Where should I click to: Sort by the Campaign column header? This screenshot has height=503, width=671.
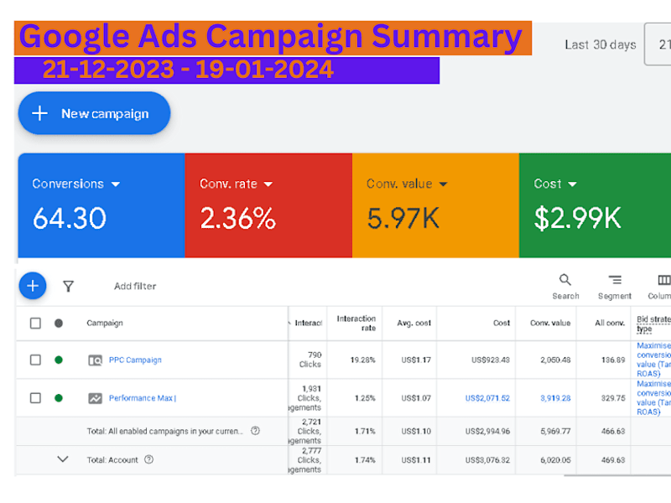pyautogui.click(x=105, y=323)
